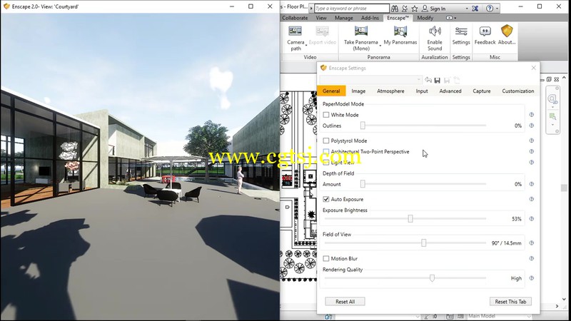Close the Enscape Settings dialog

pyautogui.click(x=533, y=68)
